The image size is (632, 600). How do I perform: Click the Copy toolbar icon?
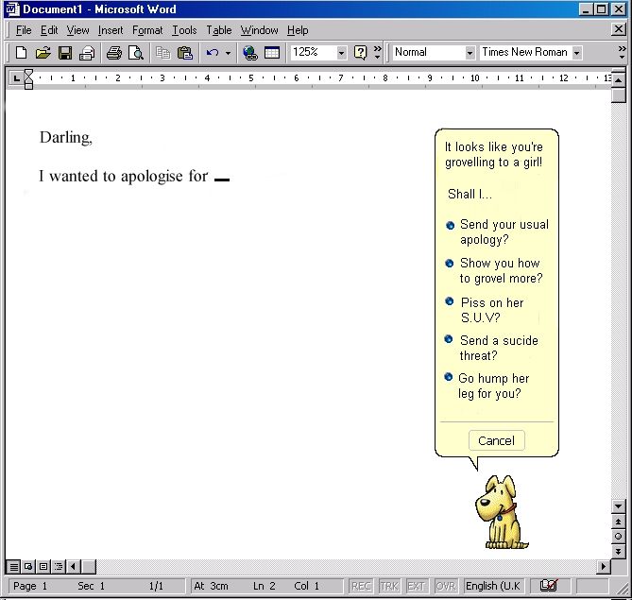click(163, 53)
